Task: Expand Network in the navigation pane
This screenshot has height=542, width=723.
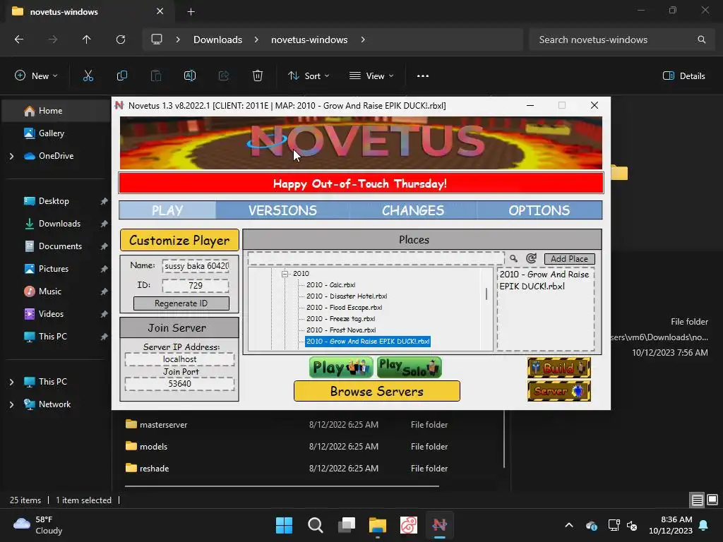Action: (11, 404)
